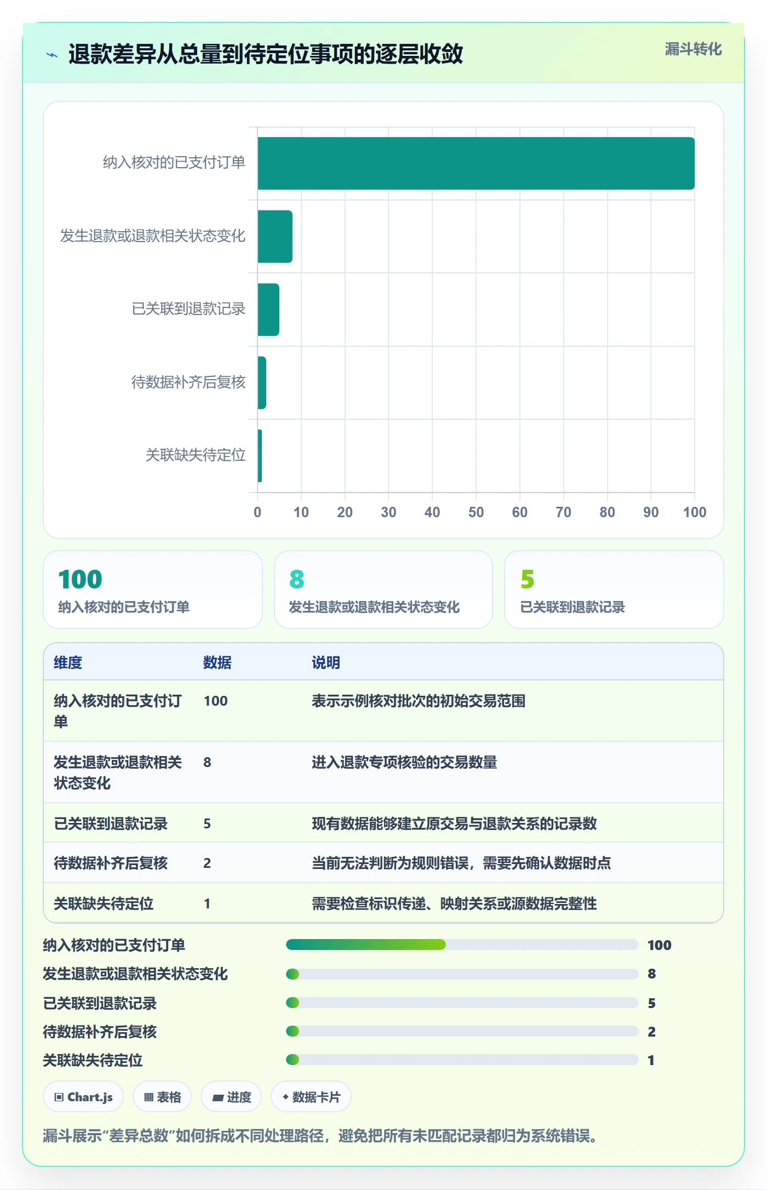
Task: Select the 表格 chip
Action: click(162, 1097)
